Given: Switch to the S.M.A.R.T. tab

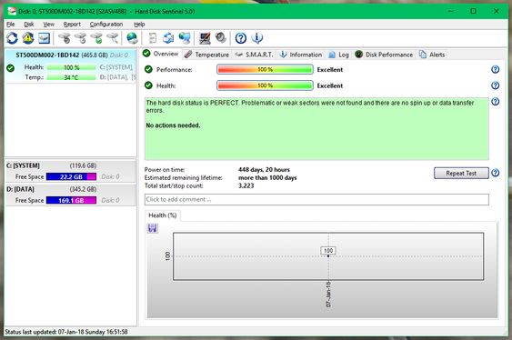Looking at the screenshot, I should [x=254, y=55].
